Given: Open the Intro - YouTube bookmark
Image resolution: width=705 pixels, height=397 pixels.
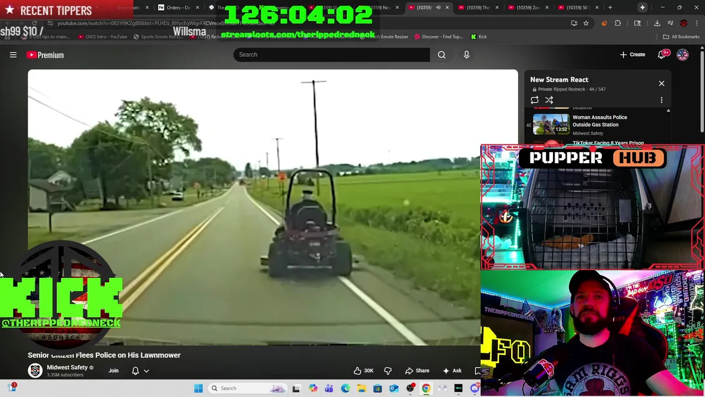Looking at the screenshot, I should pyautogui.click(x=102, y=37).
